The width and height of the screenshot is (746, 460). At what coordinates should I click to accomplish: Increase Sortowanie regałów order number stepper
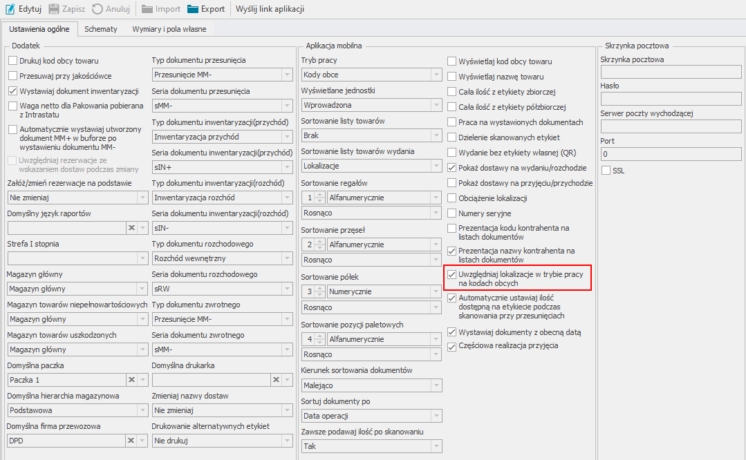[x=320, y=195]
